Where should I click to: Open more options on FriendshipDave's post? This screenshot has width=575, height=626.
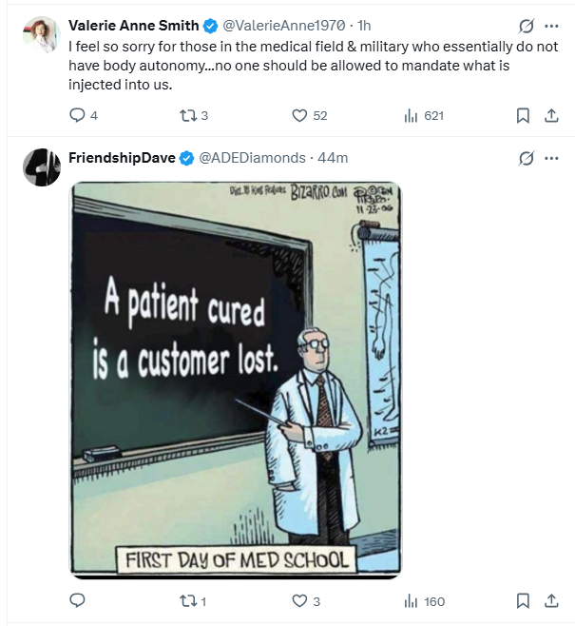[x=552, y=158]
